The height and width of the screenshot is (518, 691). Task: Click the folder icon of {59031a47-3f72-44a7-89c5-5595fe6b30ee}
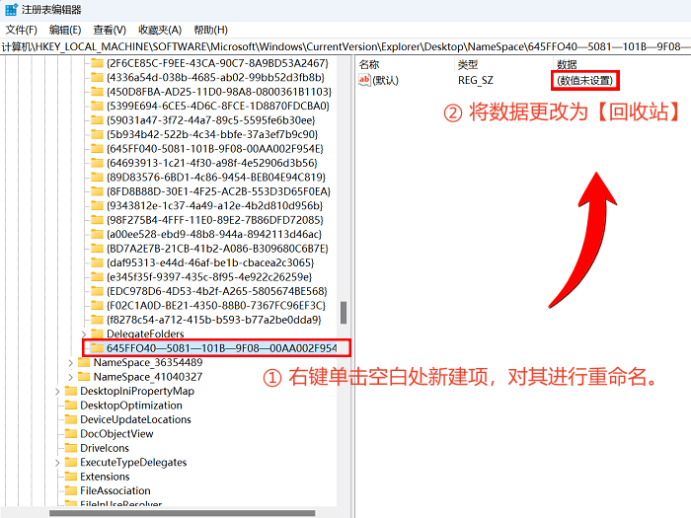click(97, 120)
